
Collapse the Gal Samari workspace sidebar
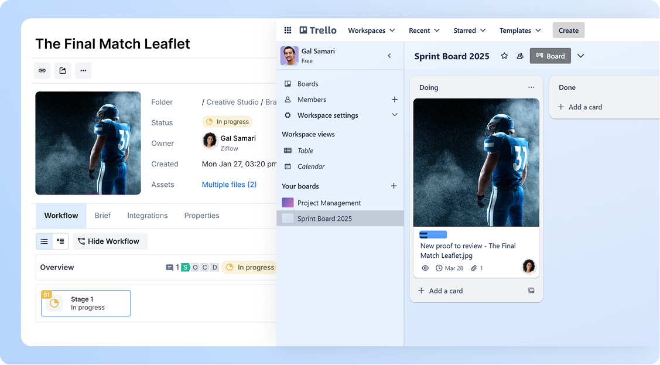[x=389, y=56]
